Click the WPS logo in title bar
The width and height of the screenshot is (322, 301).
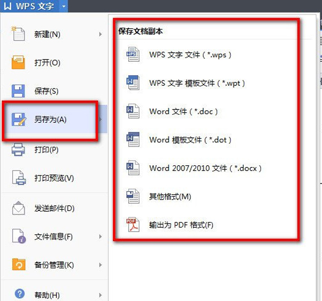[8, 6]
